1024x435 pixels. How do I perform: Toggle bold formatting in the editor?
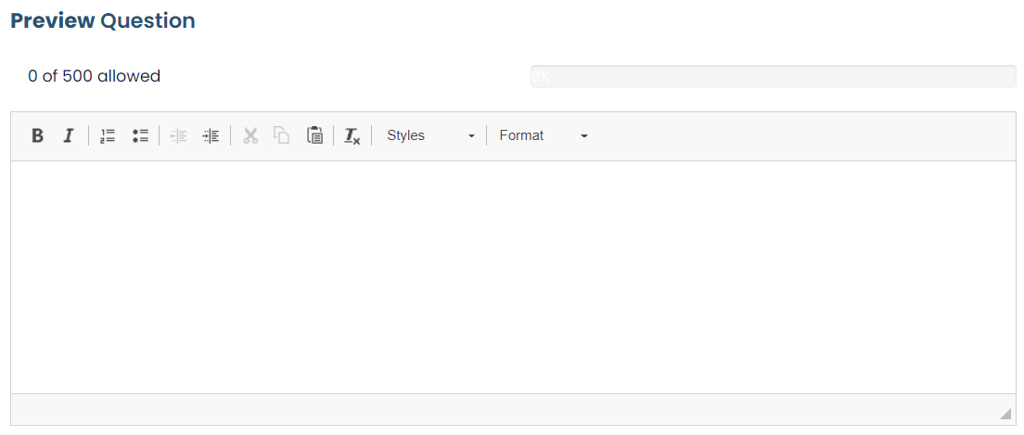[x=38, y=135]
